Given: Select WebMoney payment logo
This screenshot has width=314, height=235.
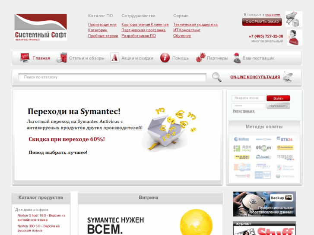Looking at the screenshot, I should click(x=241, y=139).
